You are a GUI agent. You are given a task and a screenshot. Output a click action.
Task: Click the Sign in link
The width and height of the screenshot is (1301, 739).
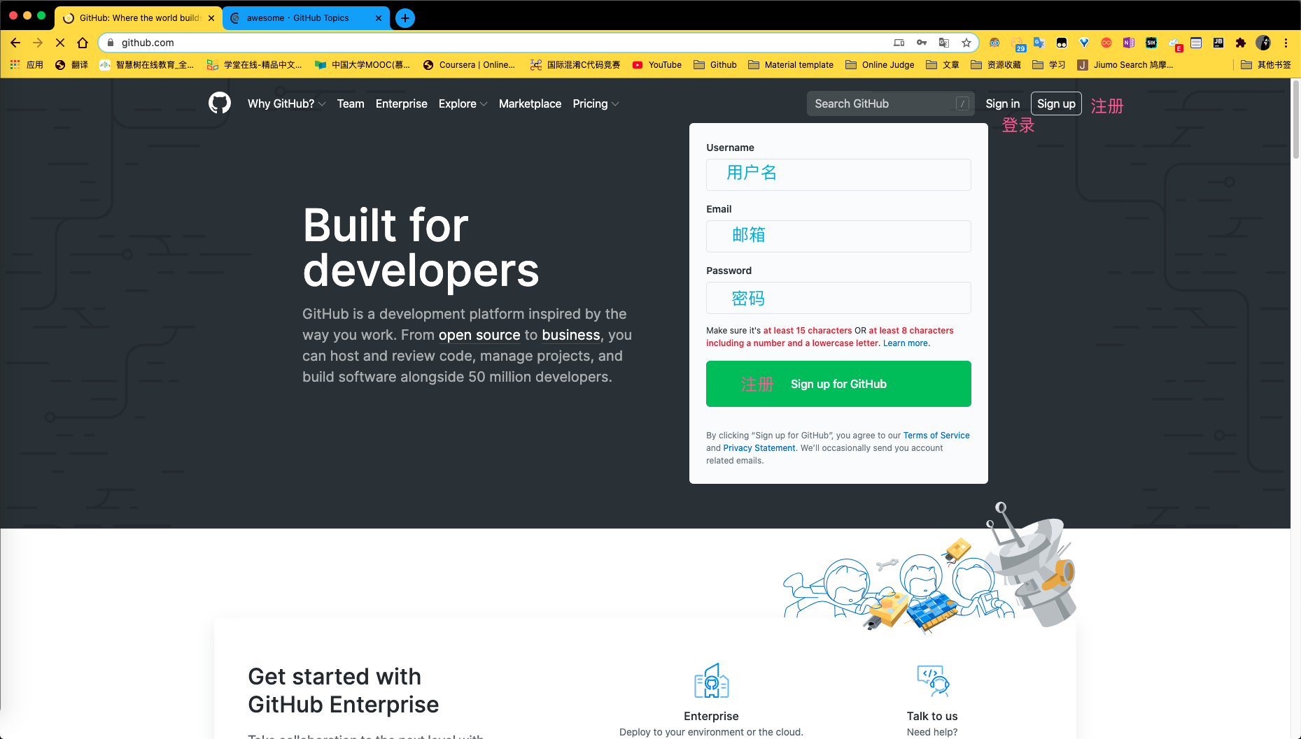[1002, 103]
